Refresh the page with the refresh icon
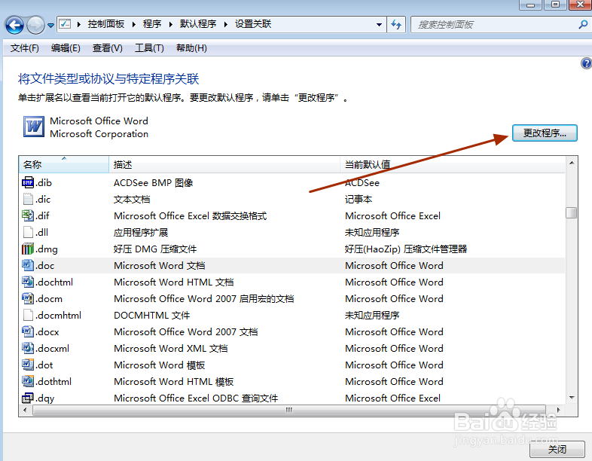 coord(396,25)
